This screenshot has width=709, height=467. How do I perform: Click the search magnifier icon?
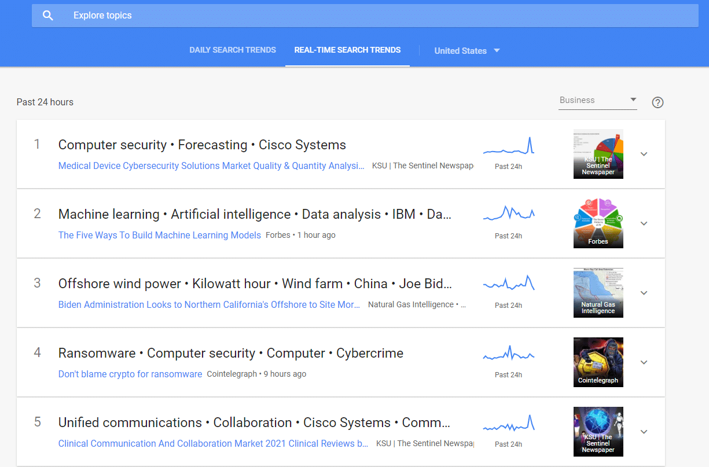[x=48, y=16]
